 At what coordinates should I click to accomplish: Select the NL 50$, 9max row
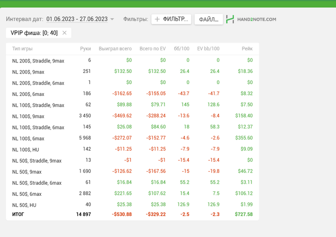click(x=132, y=172)
